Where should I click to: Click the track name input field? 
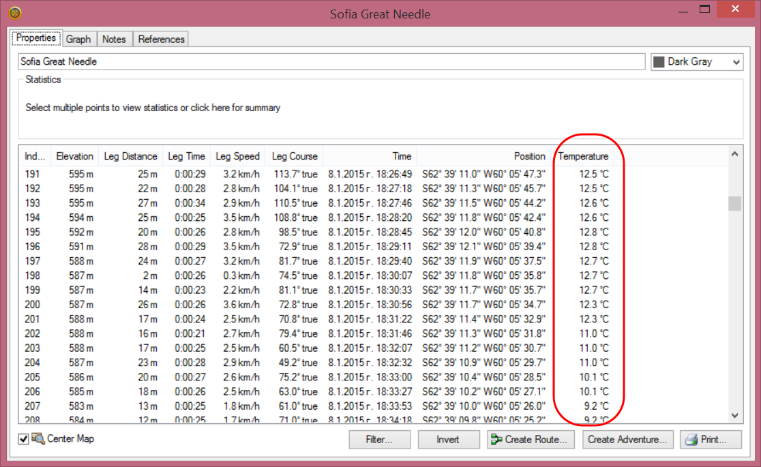[331, 62]
